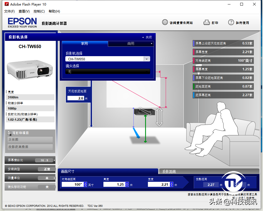The height and width of the screenshot is (211, 263).
Task: Expand the 屏幕横纵比 16:9 selector
Action: click(x=44, y=160)
